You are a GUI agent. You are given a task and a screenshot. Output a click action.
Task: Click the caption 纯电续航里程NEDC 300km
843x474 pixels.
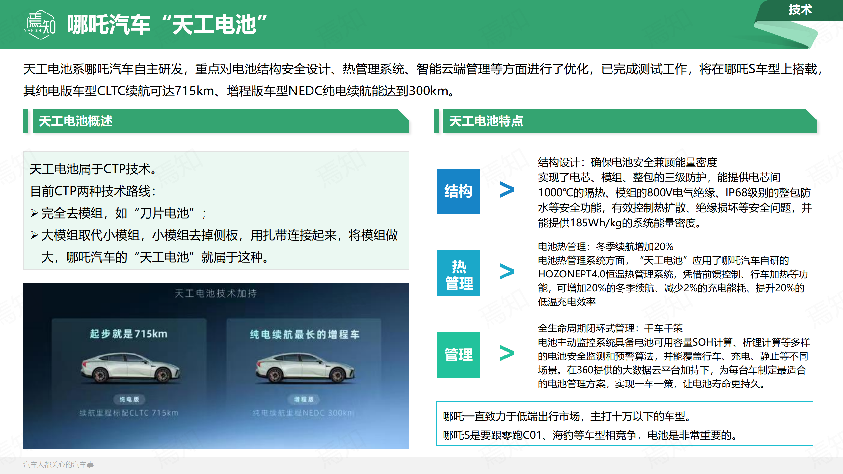tap(302, 413)
